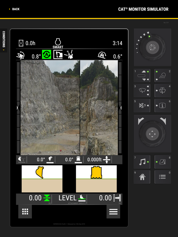Click the 0.00 reach distance value
This screenshot has width=178, height=237.
coord(105,198)
